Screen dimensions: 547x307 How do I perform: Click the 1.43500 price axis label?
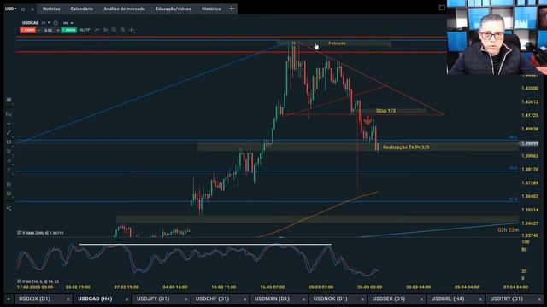click(530, 89)
